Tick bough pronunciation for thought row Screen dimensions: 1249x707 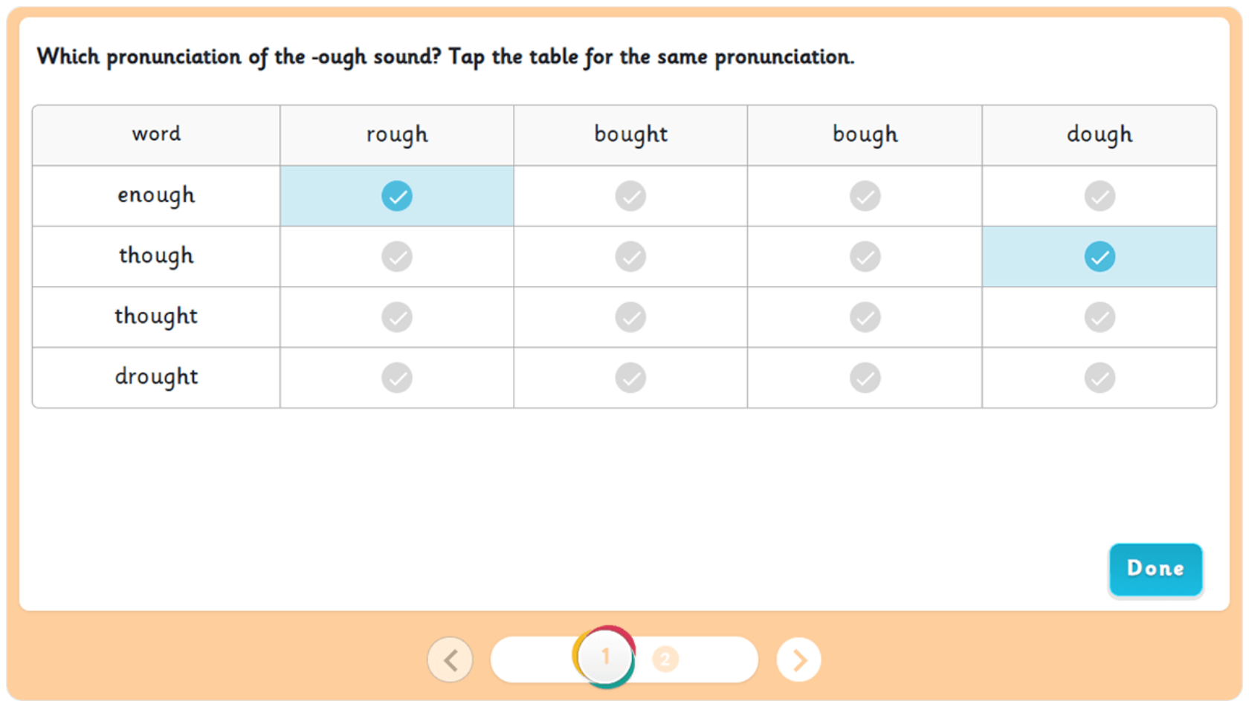pyautogui.click(x=865, y=317)
